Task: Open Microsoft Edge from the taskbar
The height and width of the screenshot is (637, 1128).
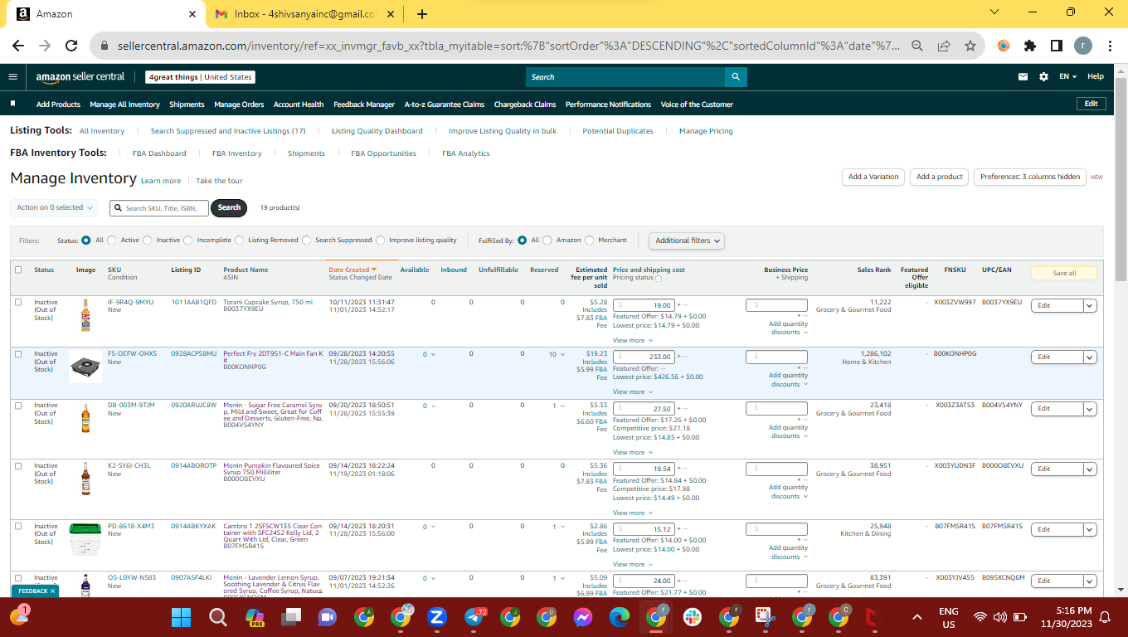Action: tap(620, 617)
